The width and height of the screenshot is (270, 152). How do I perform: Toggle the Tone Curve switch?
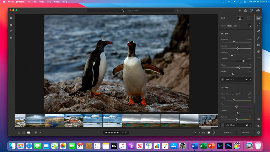247,79
